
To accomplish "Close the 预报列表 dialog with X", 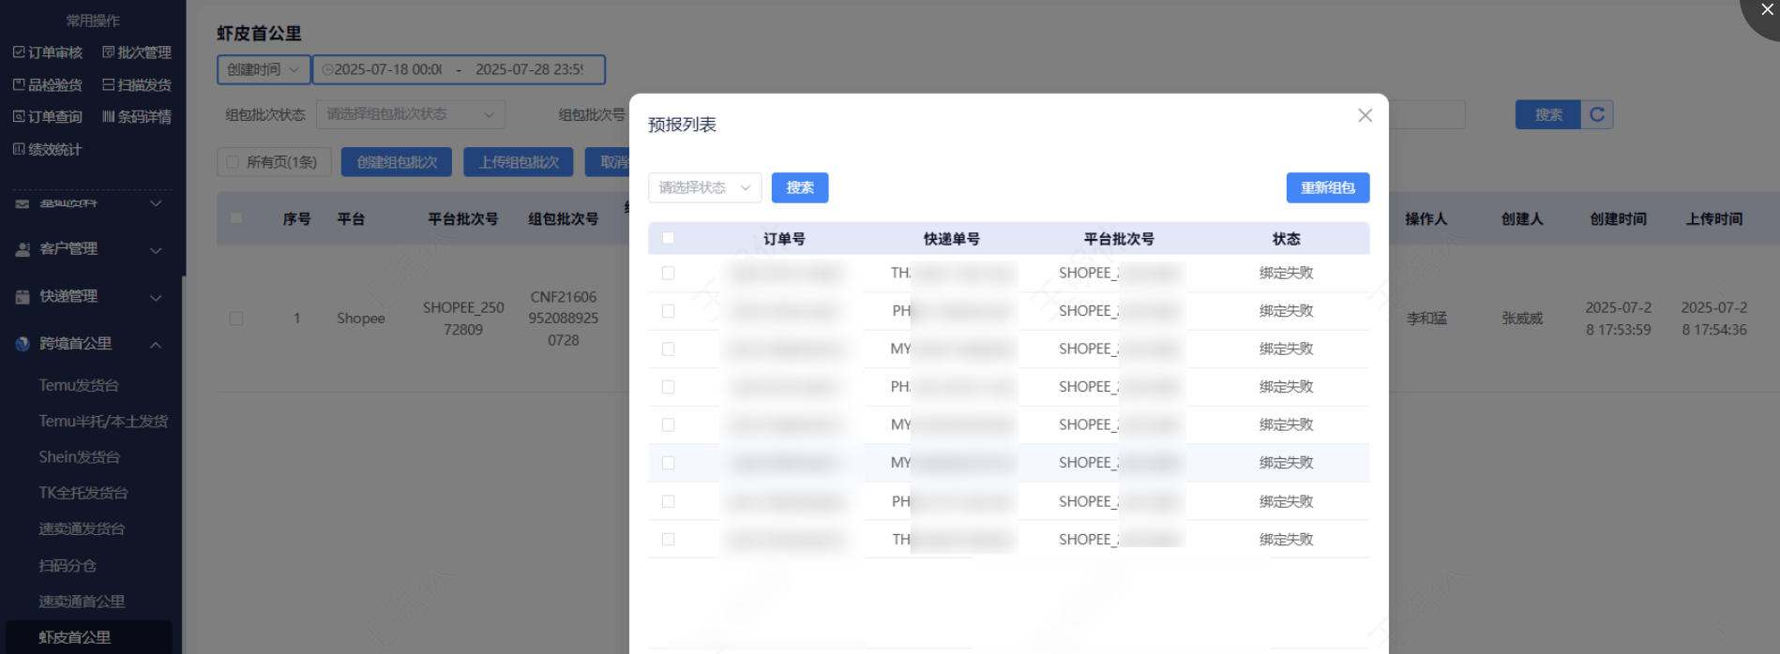I will pos(1365,115).
